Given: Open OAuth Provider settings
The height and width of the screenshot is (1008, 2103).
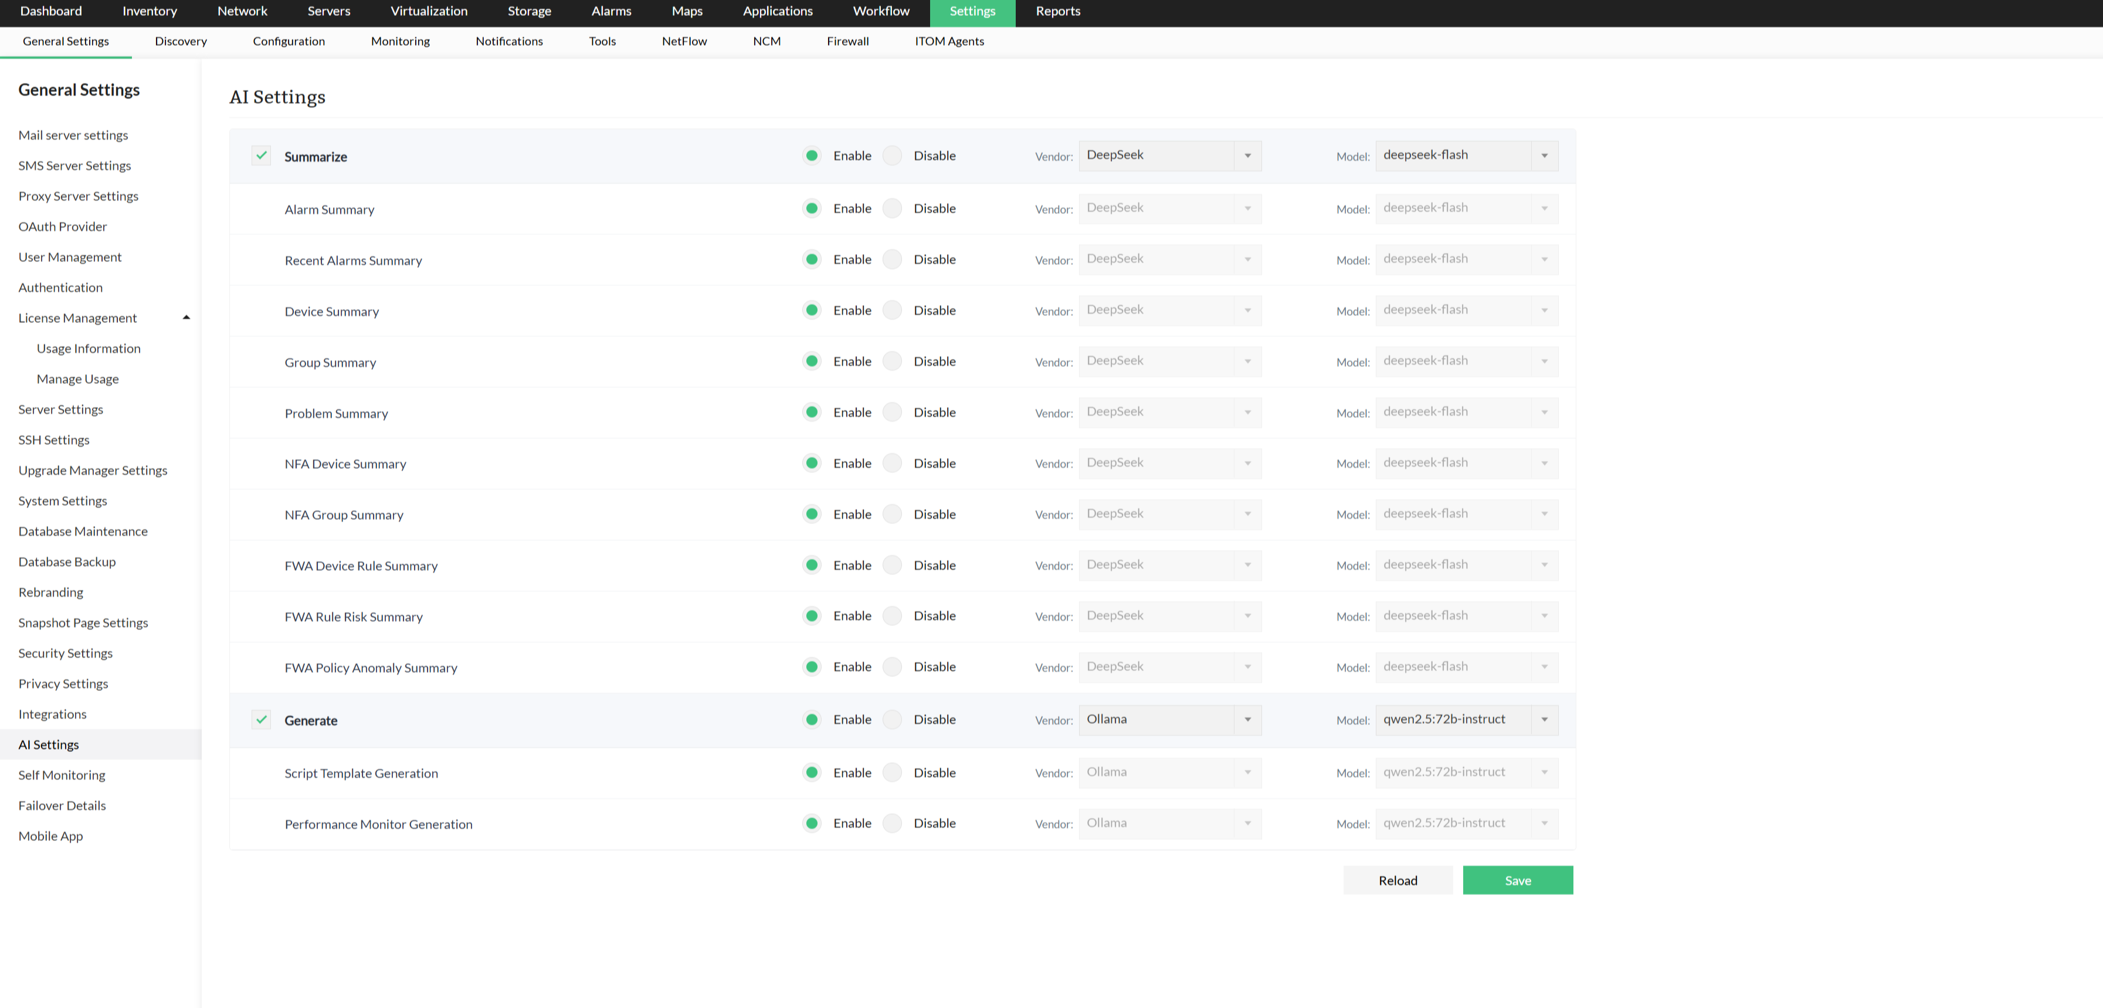Looking at the screenshot, I should (63, 227).
